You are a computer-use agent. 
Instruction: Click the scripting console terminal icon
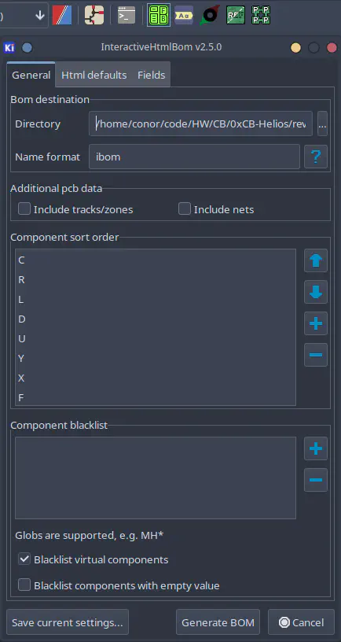pyautogui.click(x=126, y=16)
